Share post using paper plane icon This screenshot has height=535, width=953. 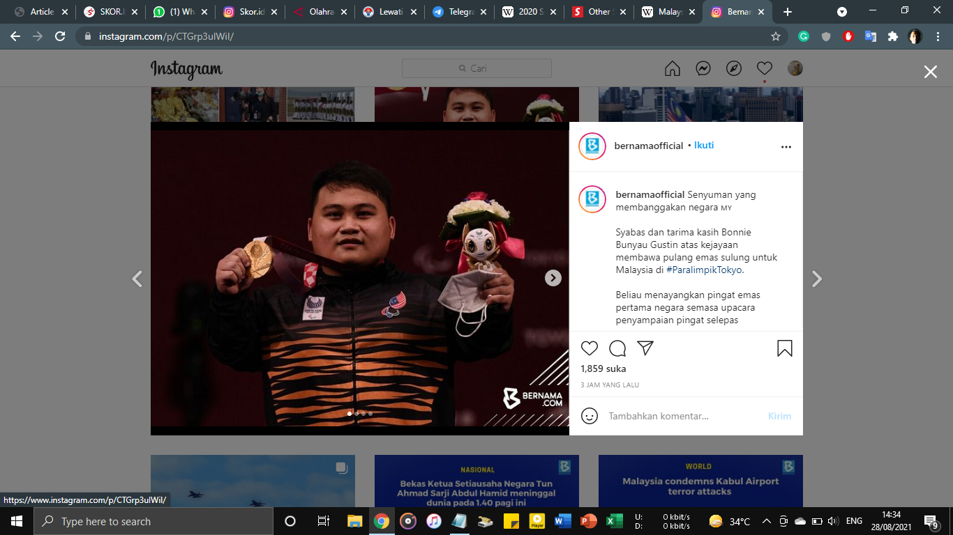645,348
